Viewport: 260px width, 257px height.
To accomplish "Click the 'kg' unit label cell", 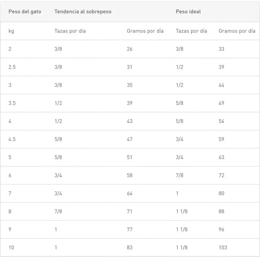I will pos(11,31).
